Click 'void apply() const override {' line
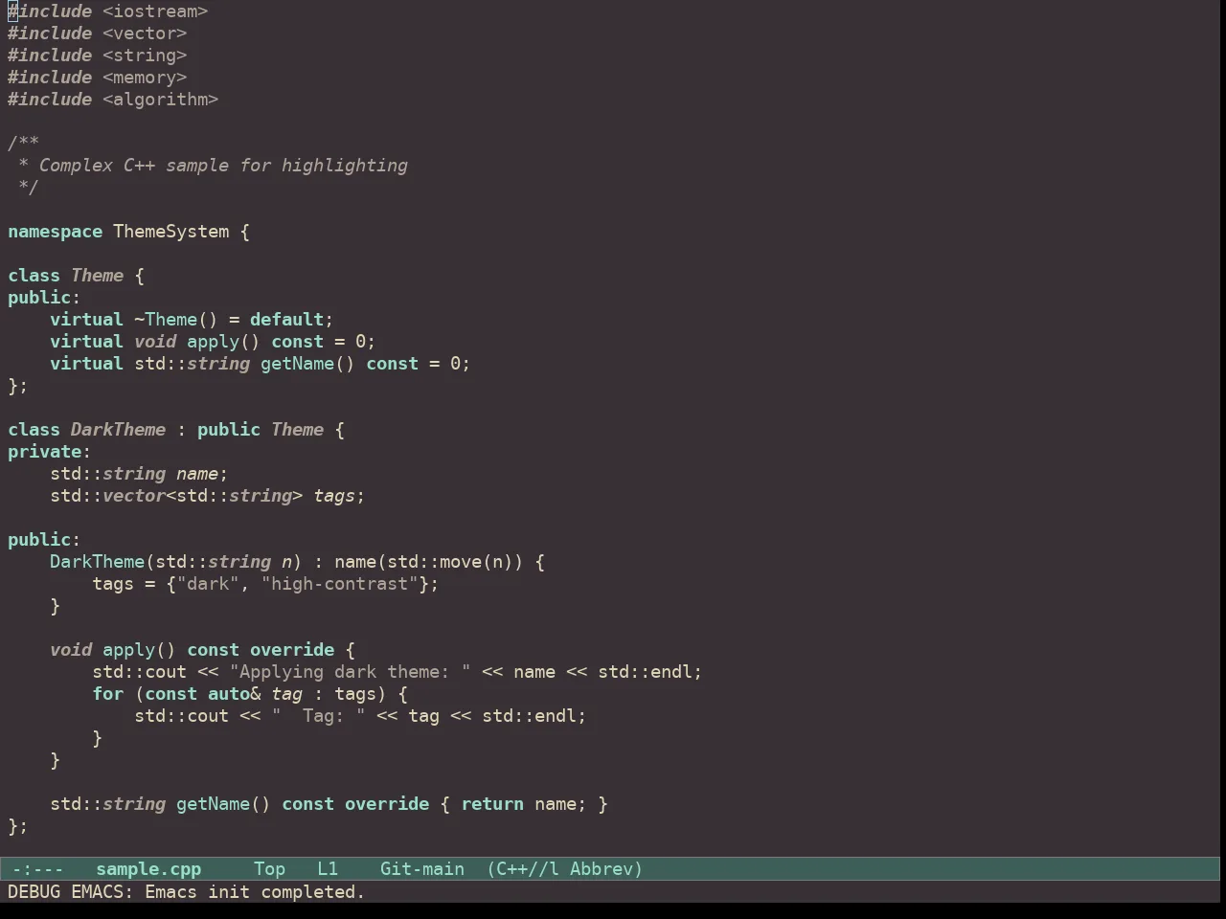Screen dimensions: 1226x919 coord(202,650)
